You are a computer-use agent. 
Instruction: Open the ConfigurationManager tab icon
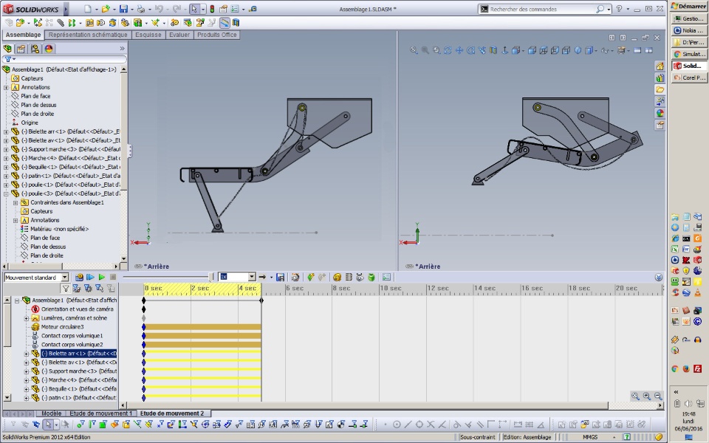(35, 49)
